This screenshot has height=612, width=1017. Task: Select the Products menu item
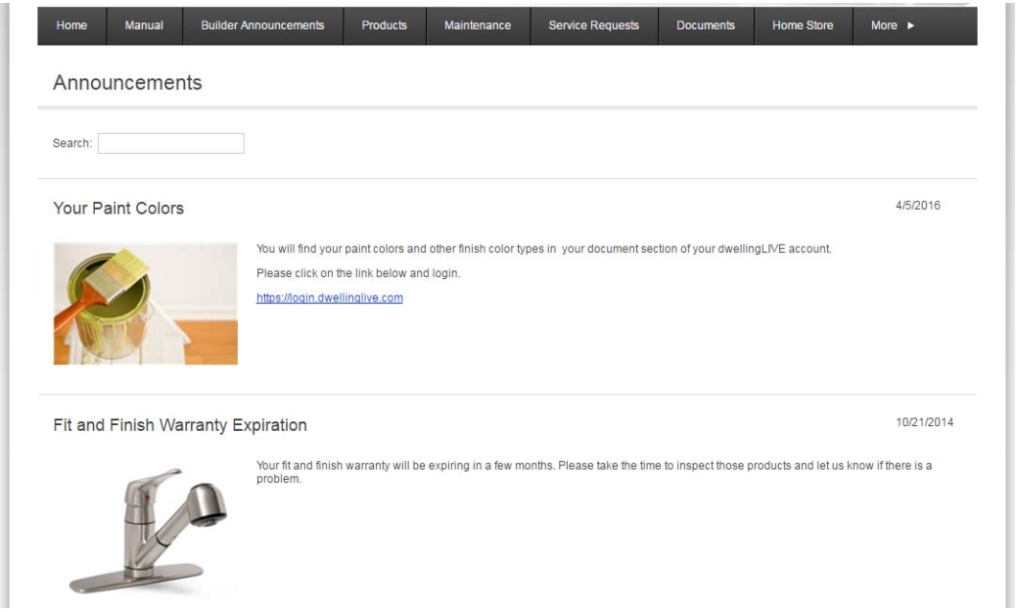click(x=384, y=25)
